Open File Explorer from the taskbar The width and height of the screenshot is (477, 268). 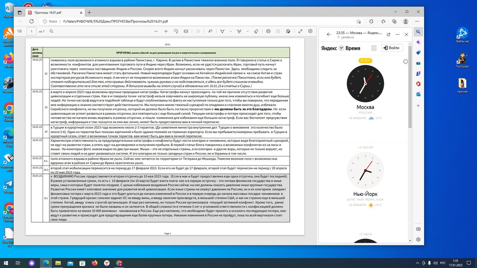point(58,263)
